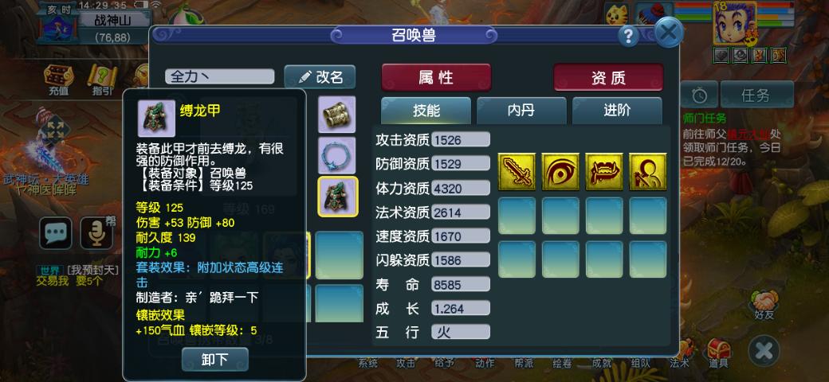Image resolution: width=829 pixels, height=382 pixels.
Task: Open the 任务 quest panel button
Action: (x=756, y=95)
